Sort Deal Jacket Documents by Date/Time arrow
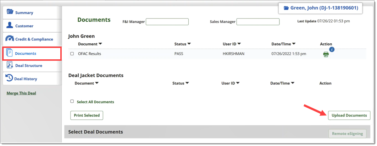The image size is (377, 146). (293, 83)
